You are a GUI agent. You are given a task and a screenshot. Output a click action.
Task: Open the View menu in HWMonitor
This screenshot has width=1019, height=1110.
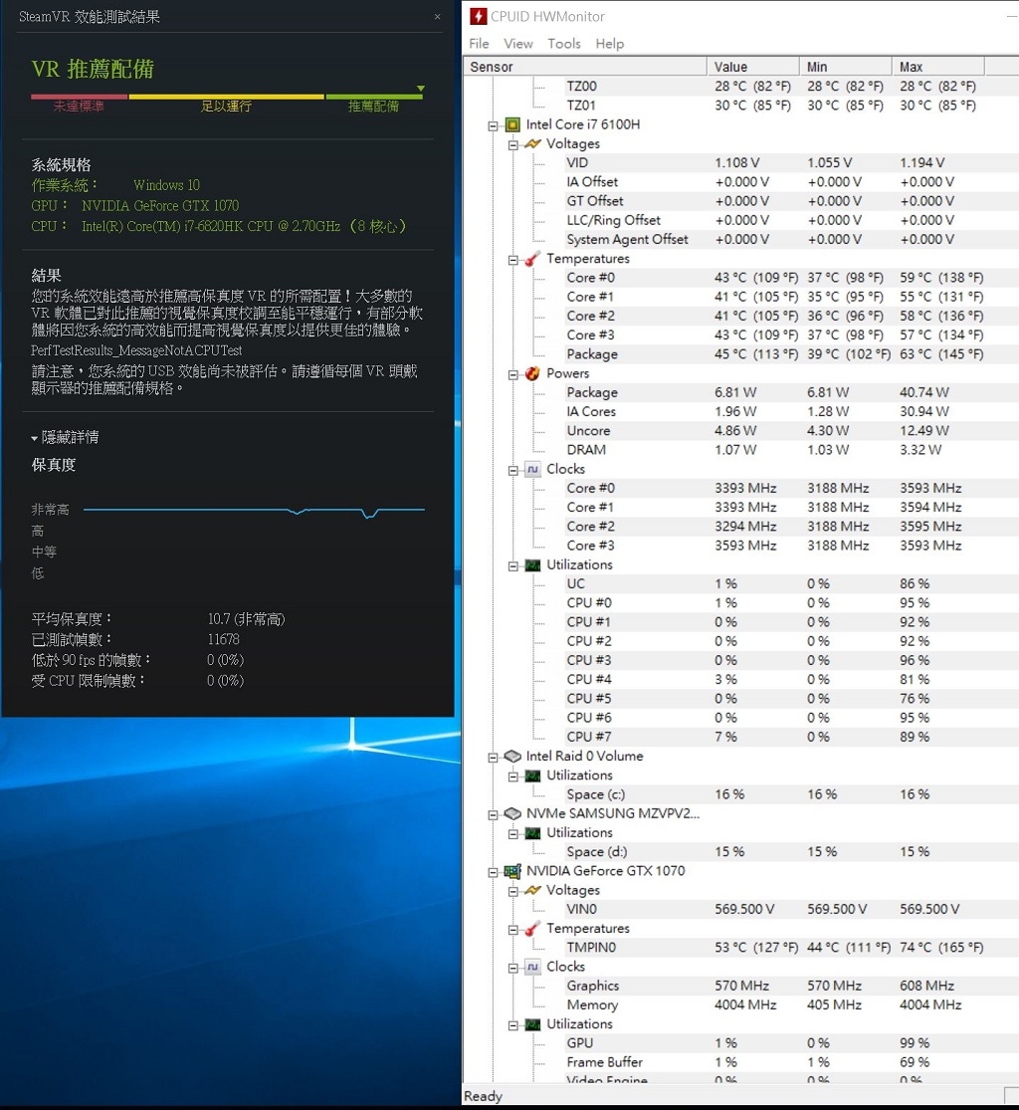click(518, 44)
